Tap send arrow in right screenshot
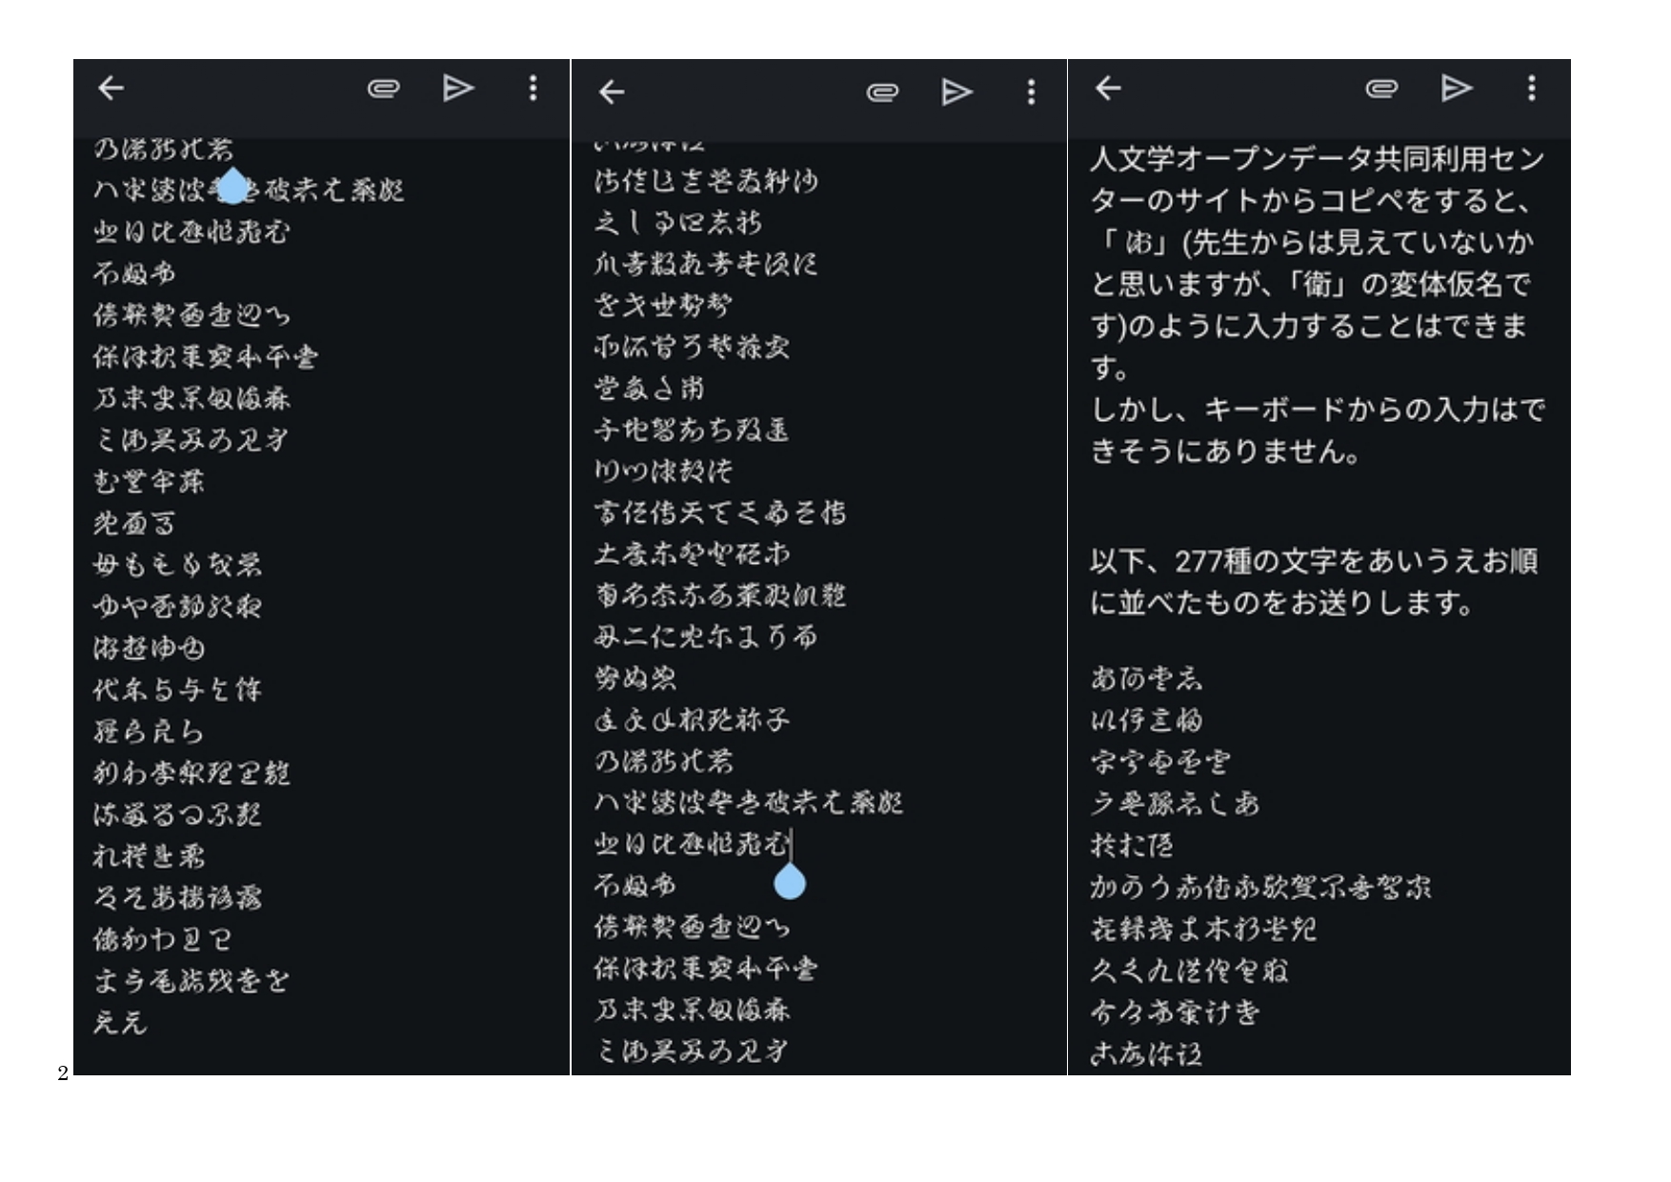1671x1182 pixels. pos(1456,89)
